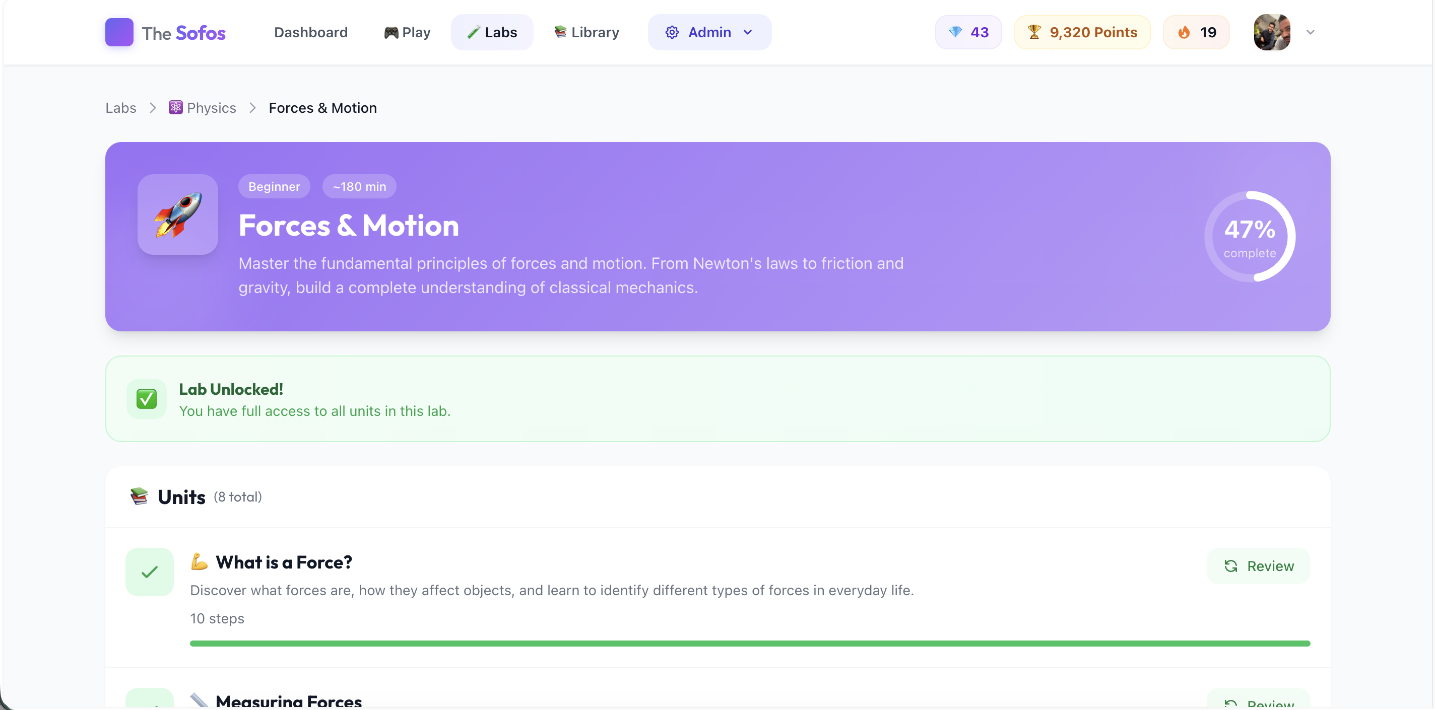Click the Units books stack icon
Image resolution: width=1435 pixels, height=710 pixels.
(x=139, y=495)
